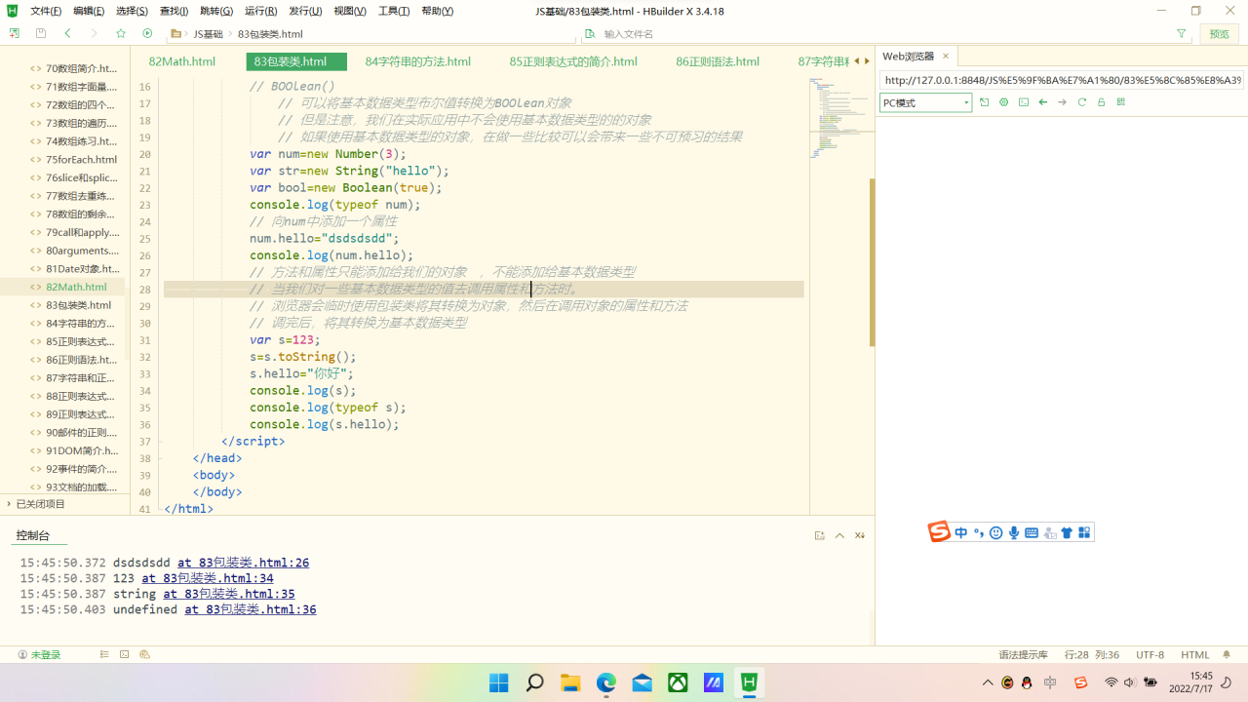
Task: Open the PC模式 device mode dropdown
Action: (x=925, y=102)
